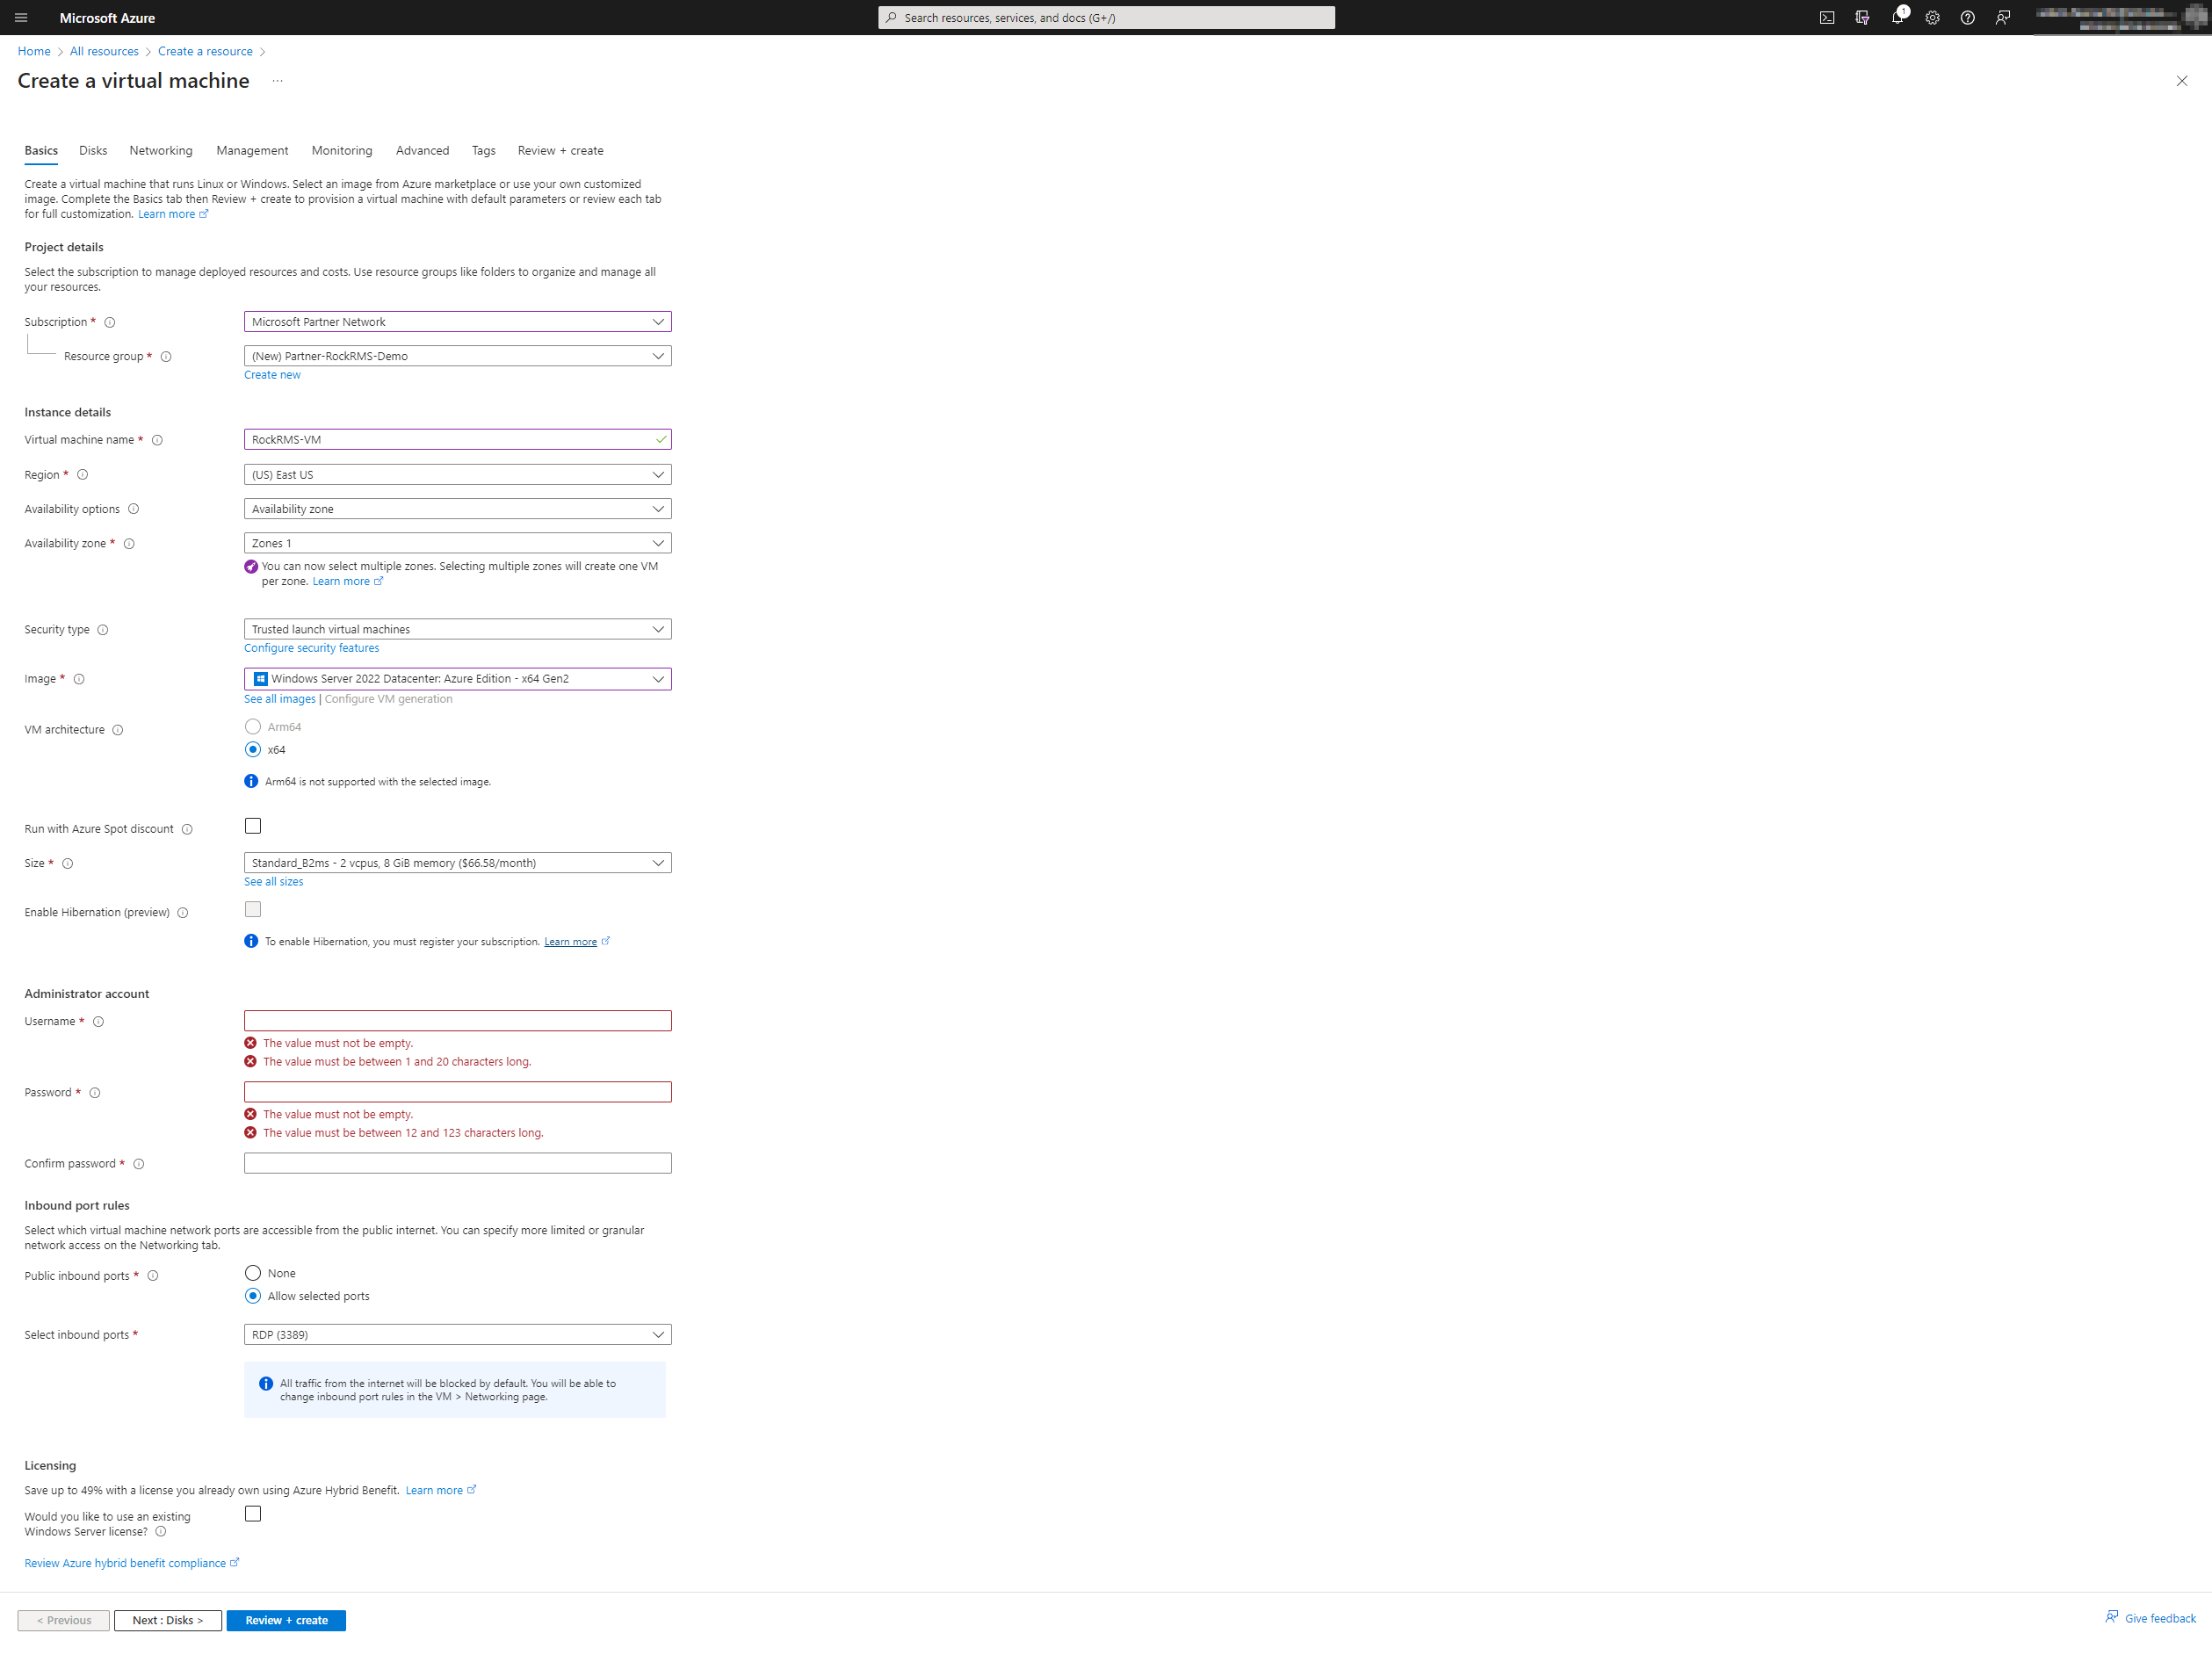The image size is (2212, 1655).
Task: Open the Feedback icon in the top bar
Action: pyautogui.click(x=2003, y=17)
